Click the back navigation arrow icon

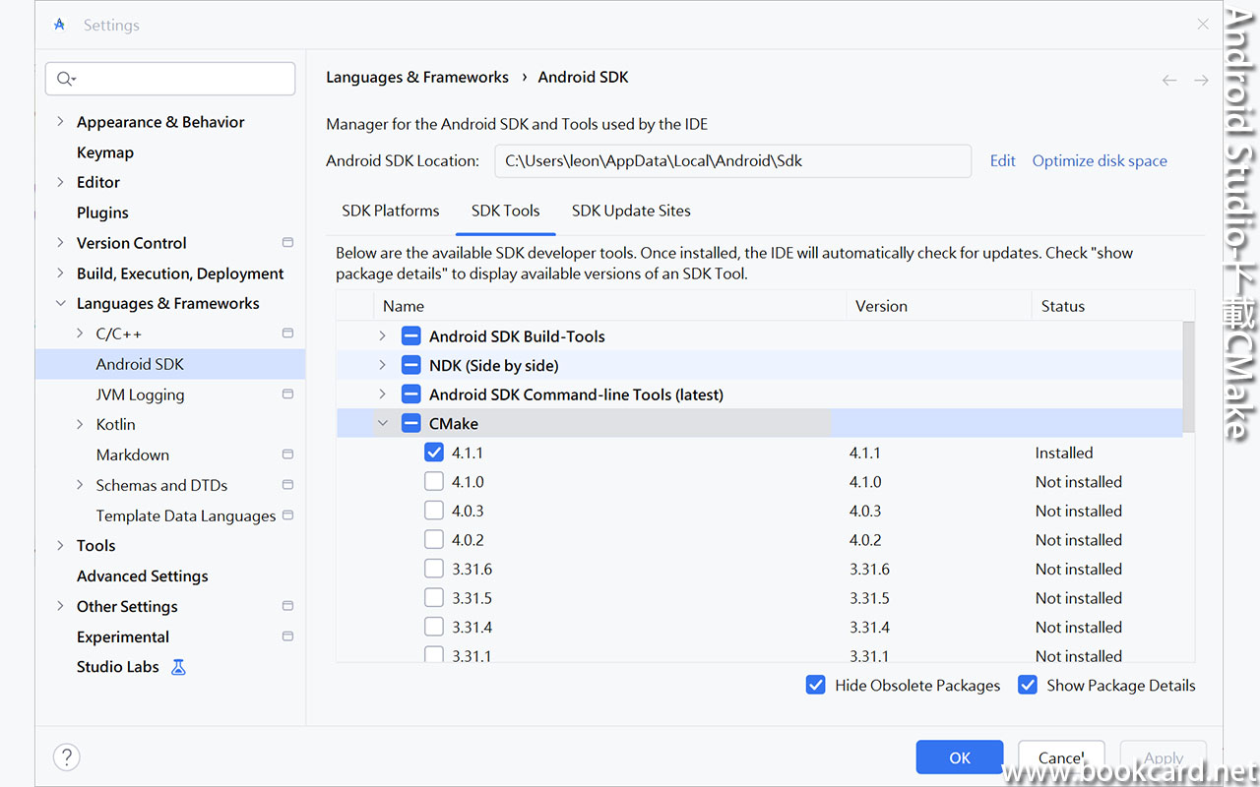[1169, 80]
